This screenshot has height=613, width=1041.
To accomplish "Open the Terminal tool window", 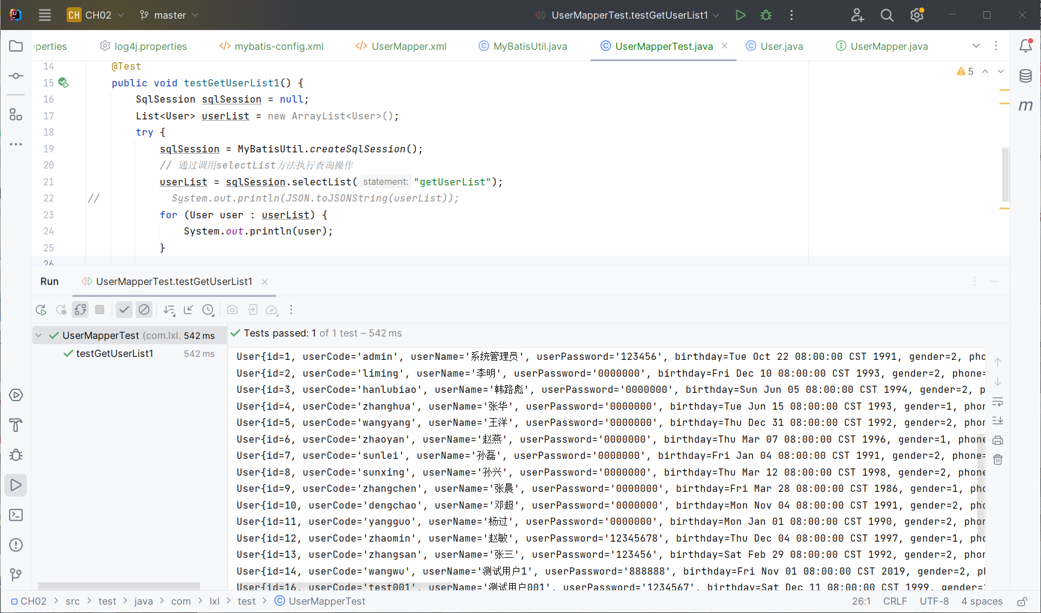I will [x=16, y=515].
